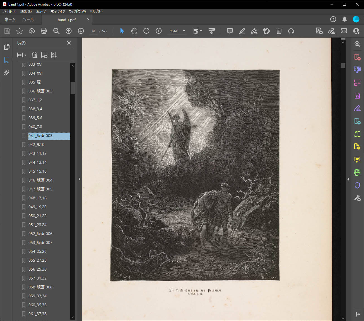The width and height of the screenshot is (364, 321).
Task: Open the ファイル menu
Action: (x=9, y=11)
